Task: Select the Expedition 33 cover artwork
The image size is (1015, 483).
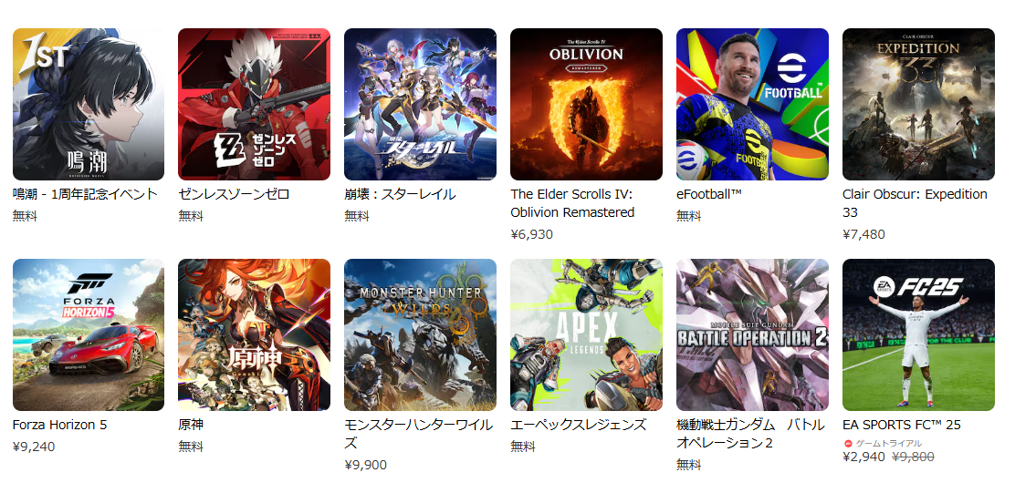Action: pos(918,104)
